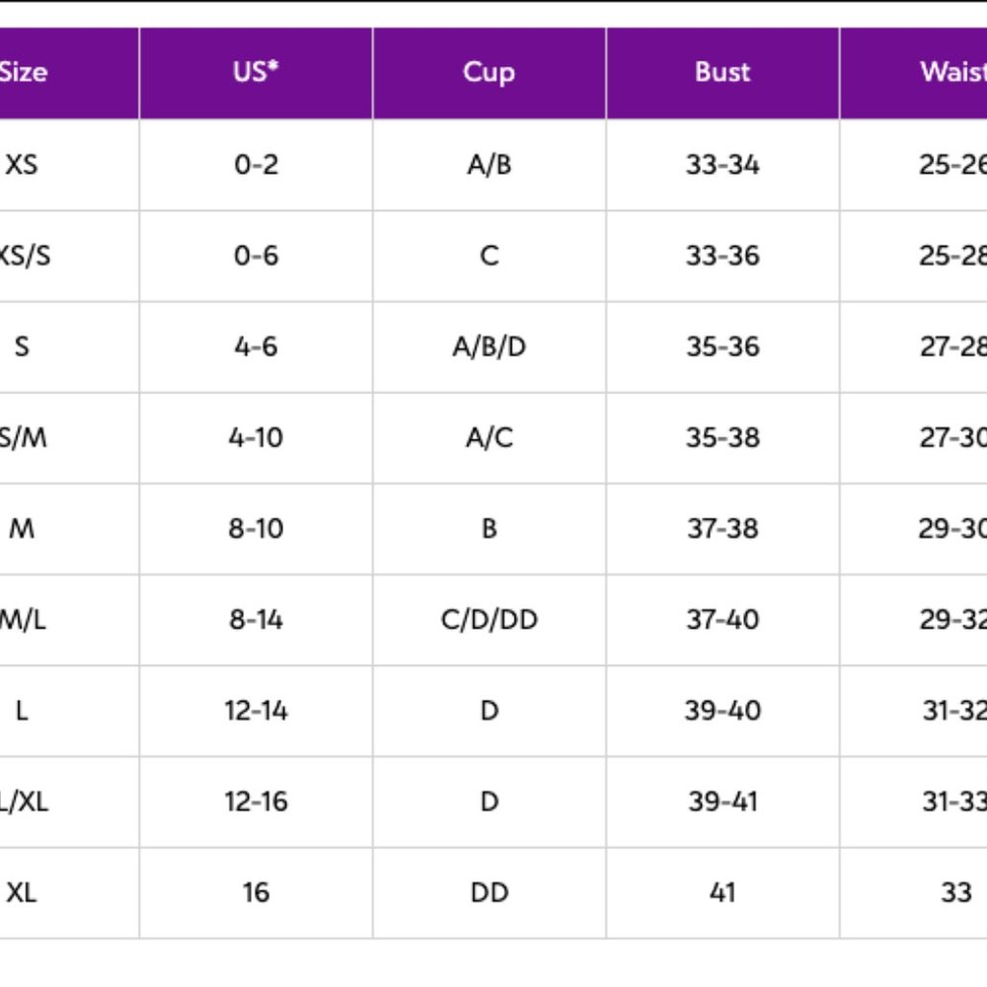Select the 16 US size cell
The image size is (987, 987).
pos(256,892)
